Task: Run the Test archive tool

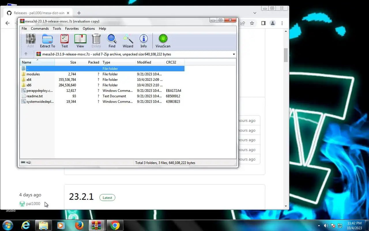Action: click(x=65, y=41)
